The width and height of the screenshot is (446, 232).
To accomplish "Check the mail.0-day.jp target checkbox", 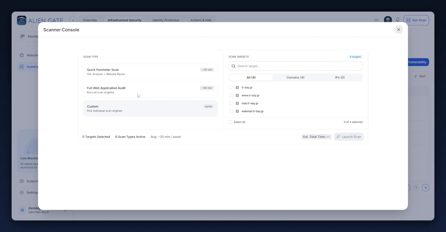I will pos(231,103).
